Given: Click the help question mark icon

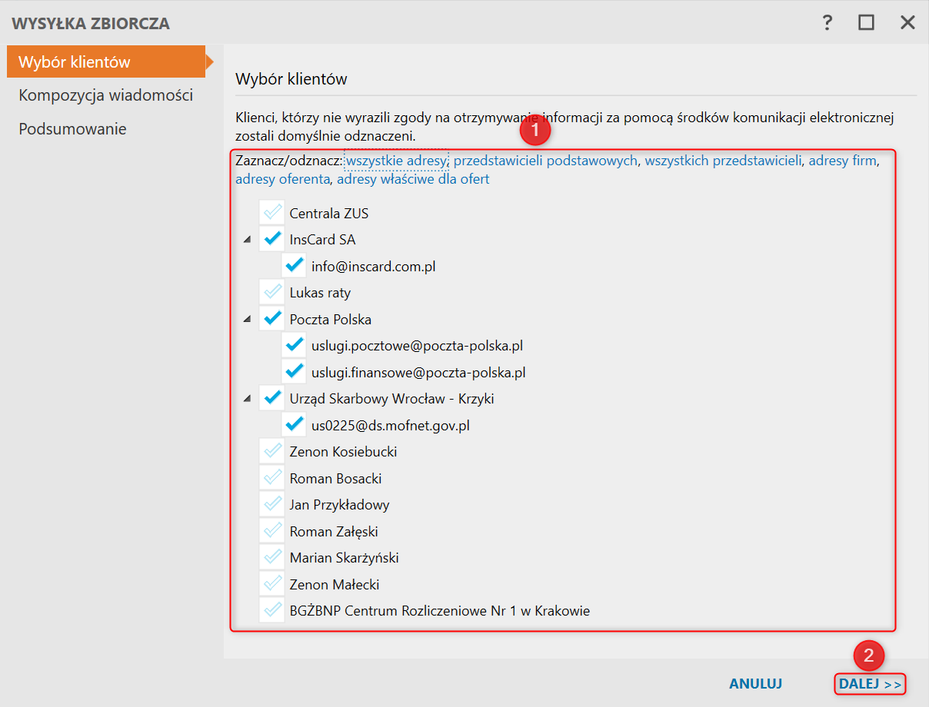Looking at the screenshot, I should tap(827, 23).
